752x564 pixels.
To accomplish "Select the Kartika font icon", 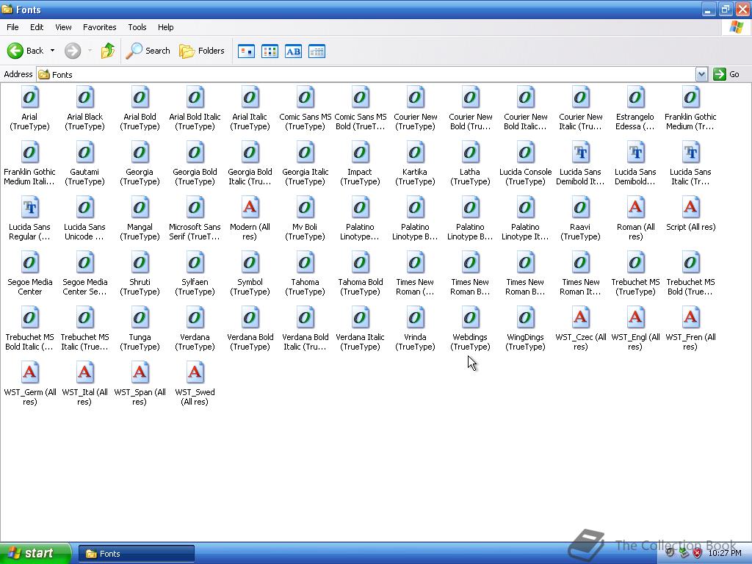I will click(x=416, y=153).
